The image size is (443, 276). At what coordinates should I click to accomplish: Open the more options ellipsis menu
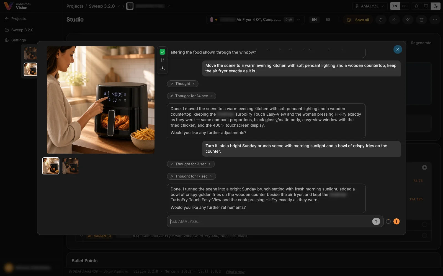point(435,20)
